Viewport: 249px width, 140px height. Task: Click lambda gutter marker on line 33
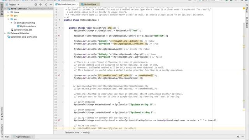click(x=59, y=75)
